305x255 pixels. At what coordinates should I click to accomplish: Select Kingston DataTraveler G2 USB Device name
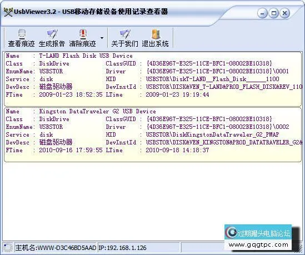click(x=97, y=112)
